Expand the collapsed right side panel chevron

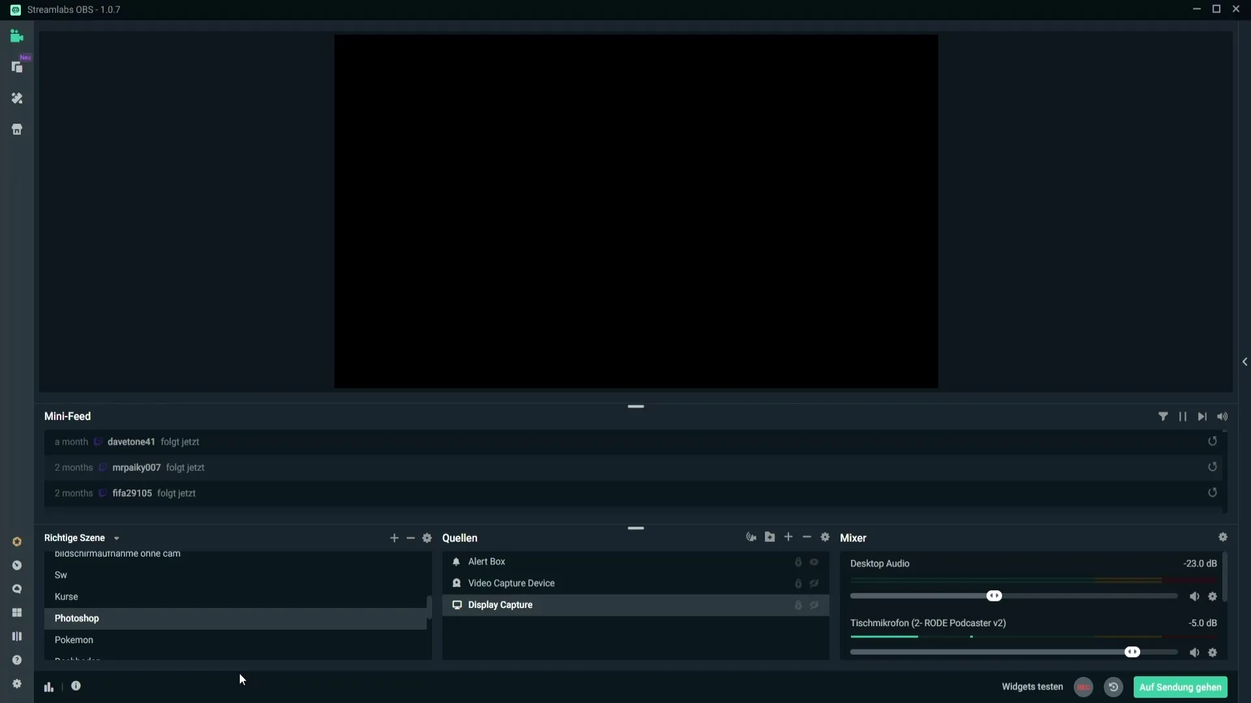pos(1244,362)
